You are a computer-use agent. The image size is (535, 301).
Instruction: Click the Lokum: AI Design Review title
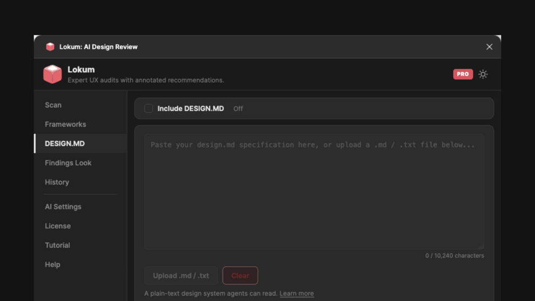(98, 47)
